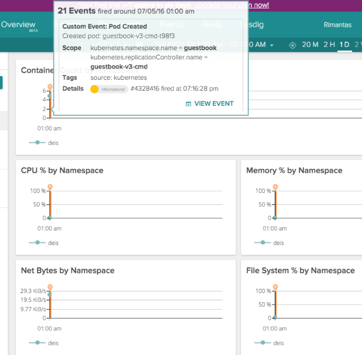Open the Overview beta tab
362x355 pixels.
(x=19, y=26)
